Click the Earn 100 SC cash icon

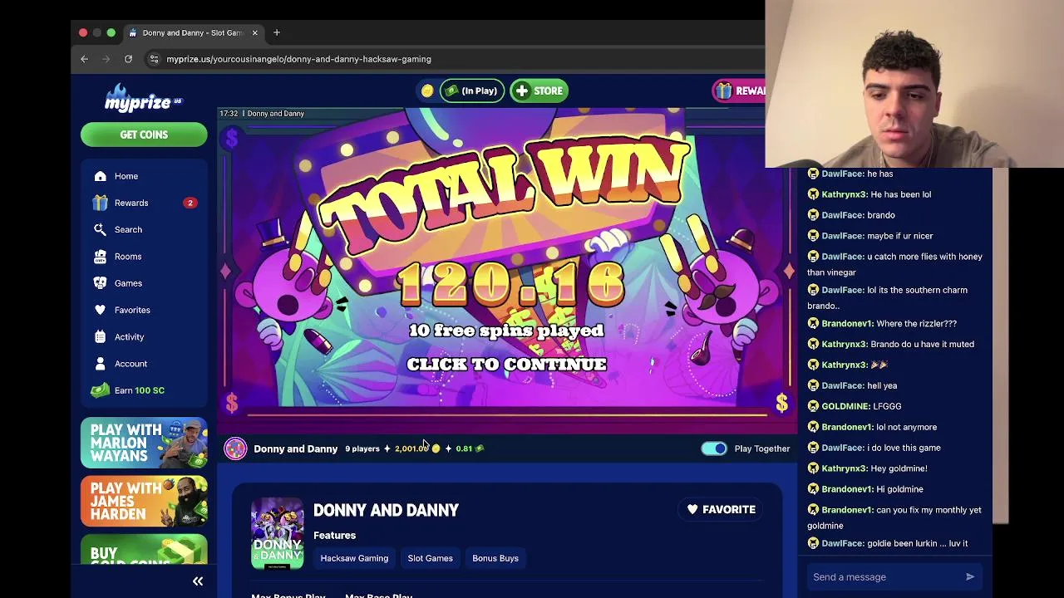101,390
